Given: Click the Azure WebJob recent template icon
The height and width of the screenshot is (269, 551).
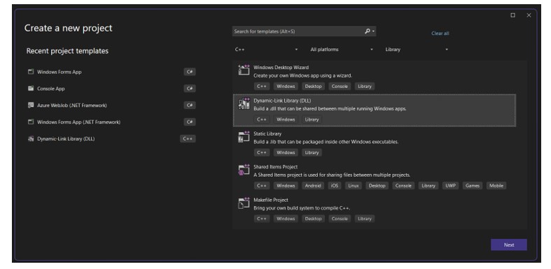Looking at the screenshot, I should [x=31, y=106].
